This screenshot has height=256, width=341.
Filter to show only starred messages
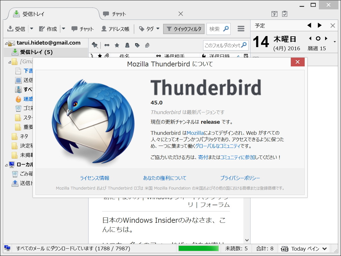click(117, 45)
